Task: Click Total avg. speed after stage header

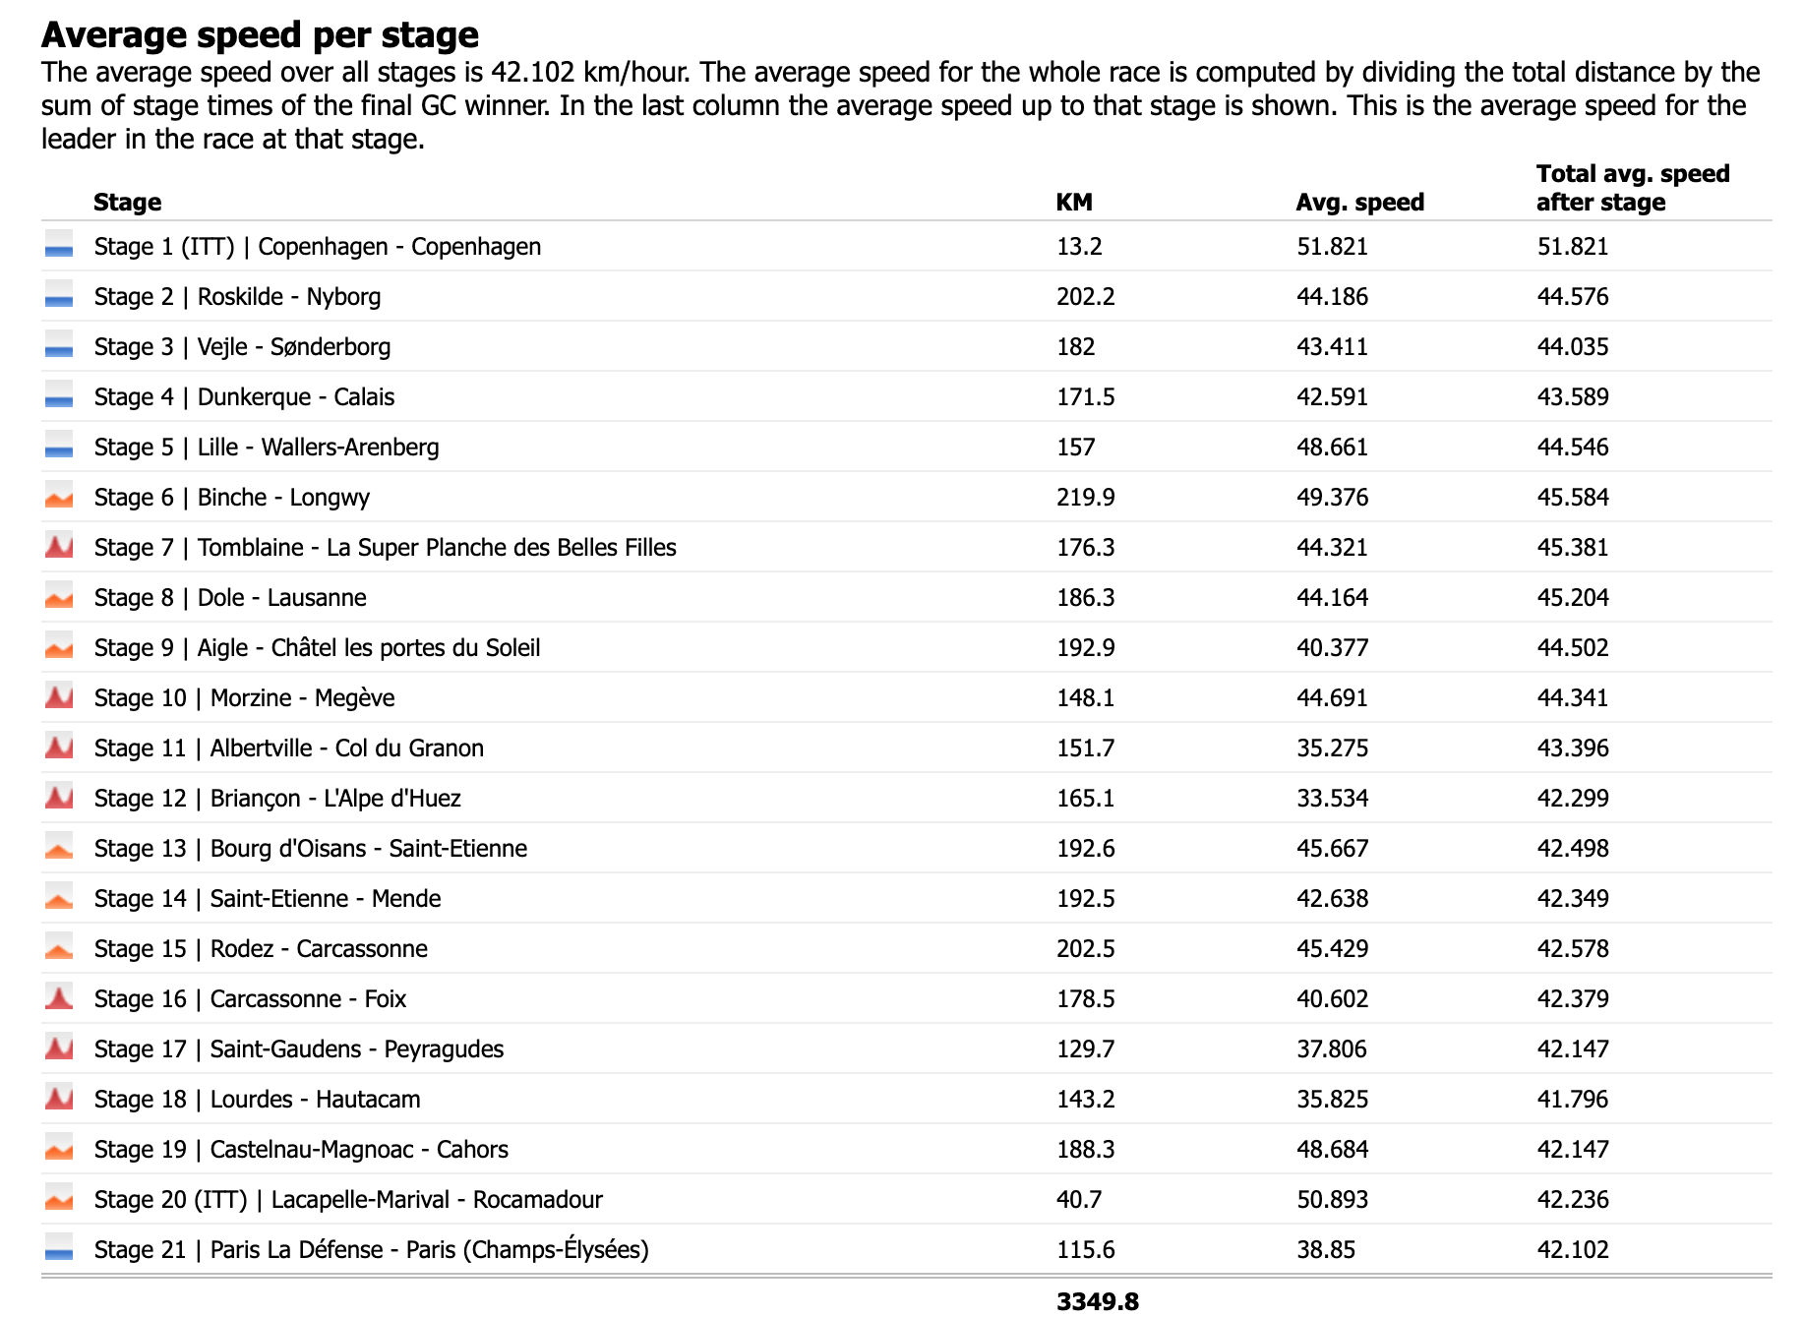Action: 1632,188
